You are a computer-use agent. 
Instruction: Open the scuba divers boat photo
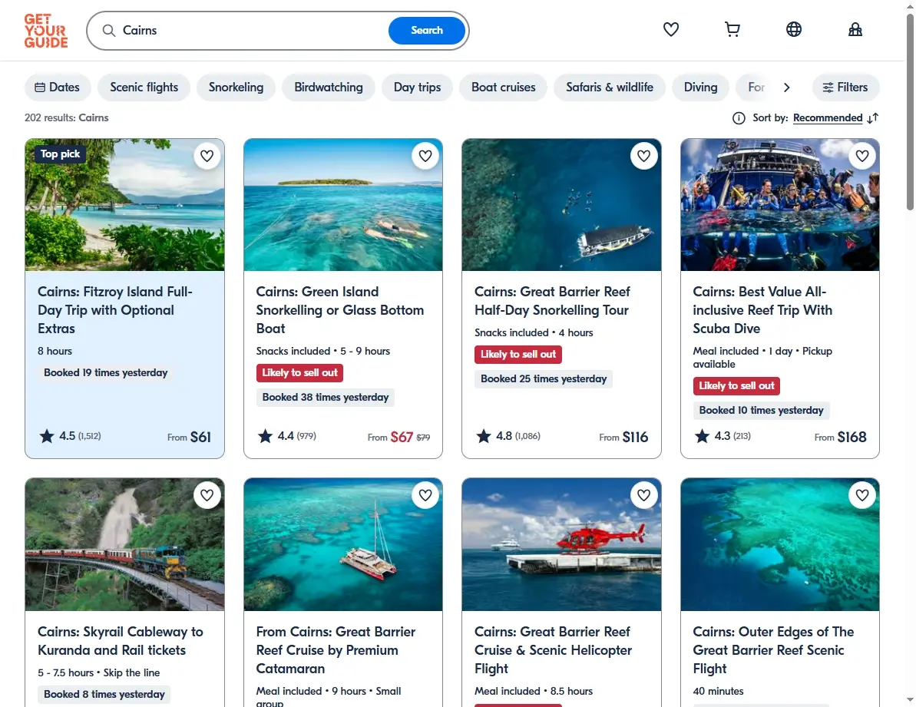coord(780,205)
